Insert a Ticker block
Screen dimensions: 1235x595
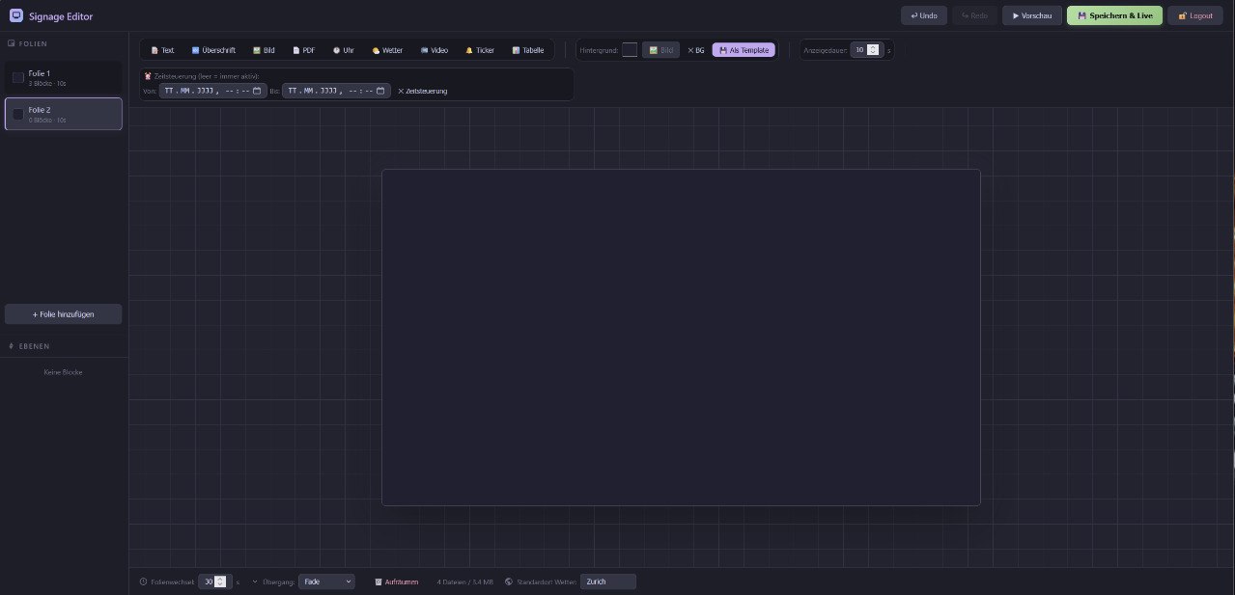[480, 50]
